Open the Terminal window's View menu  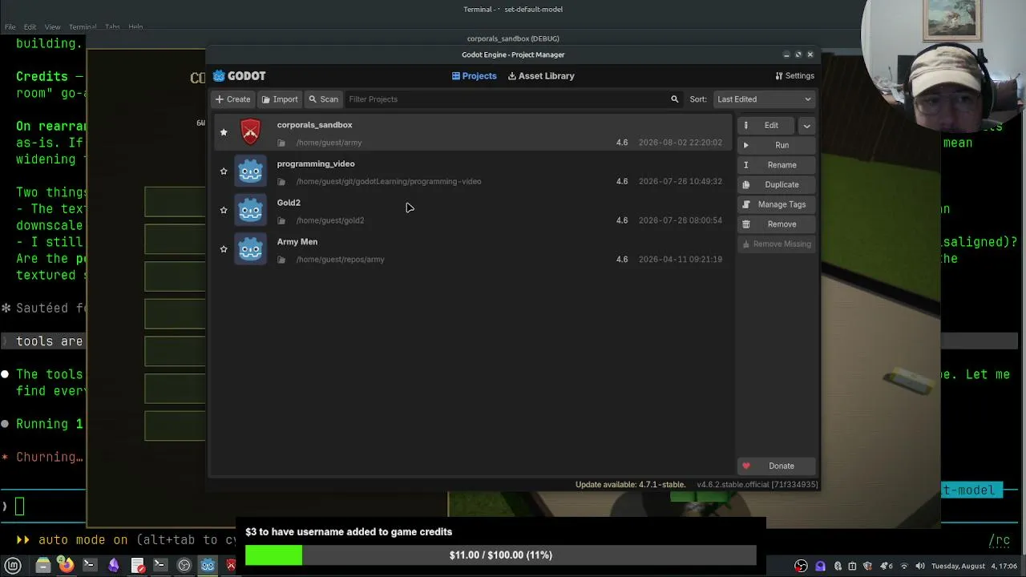[52, 26]
